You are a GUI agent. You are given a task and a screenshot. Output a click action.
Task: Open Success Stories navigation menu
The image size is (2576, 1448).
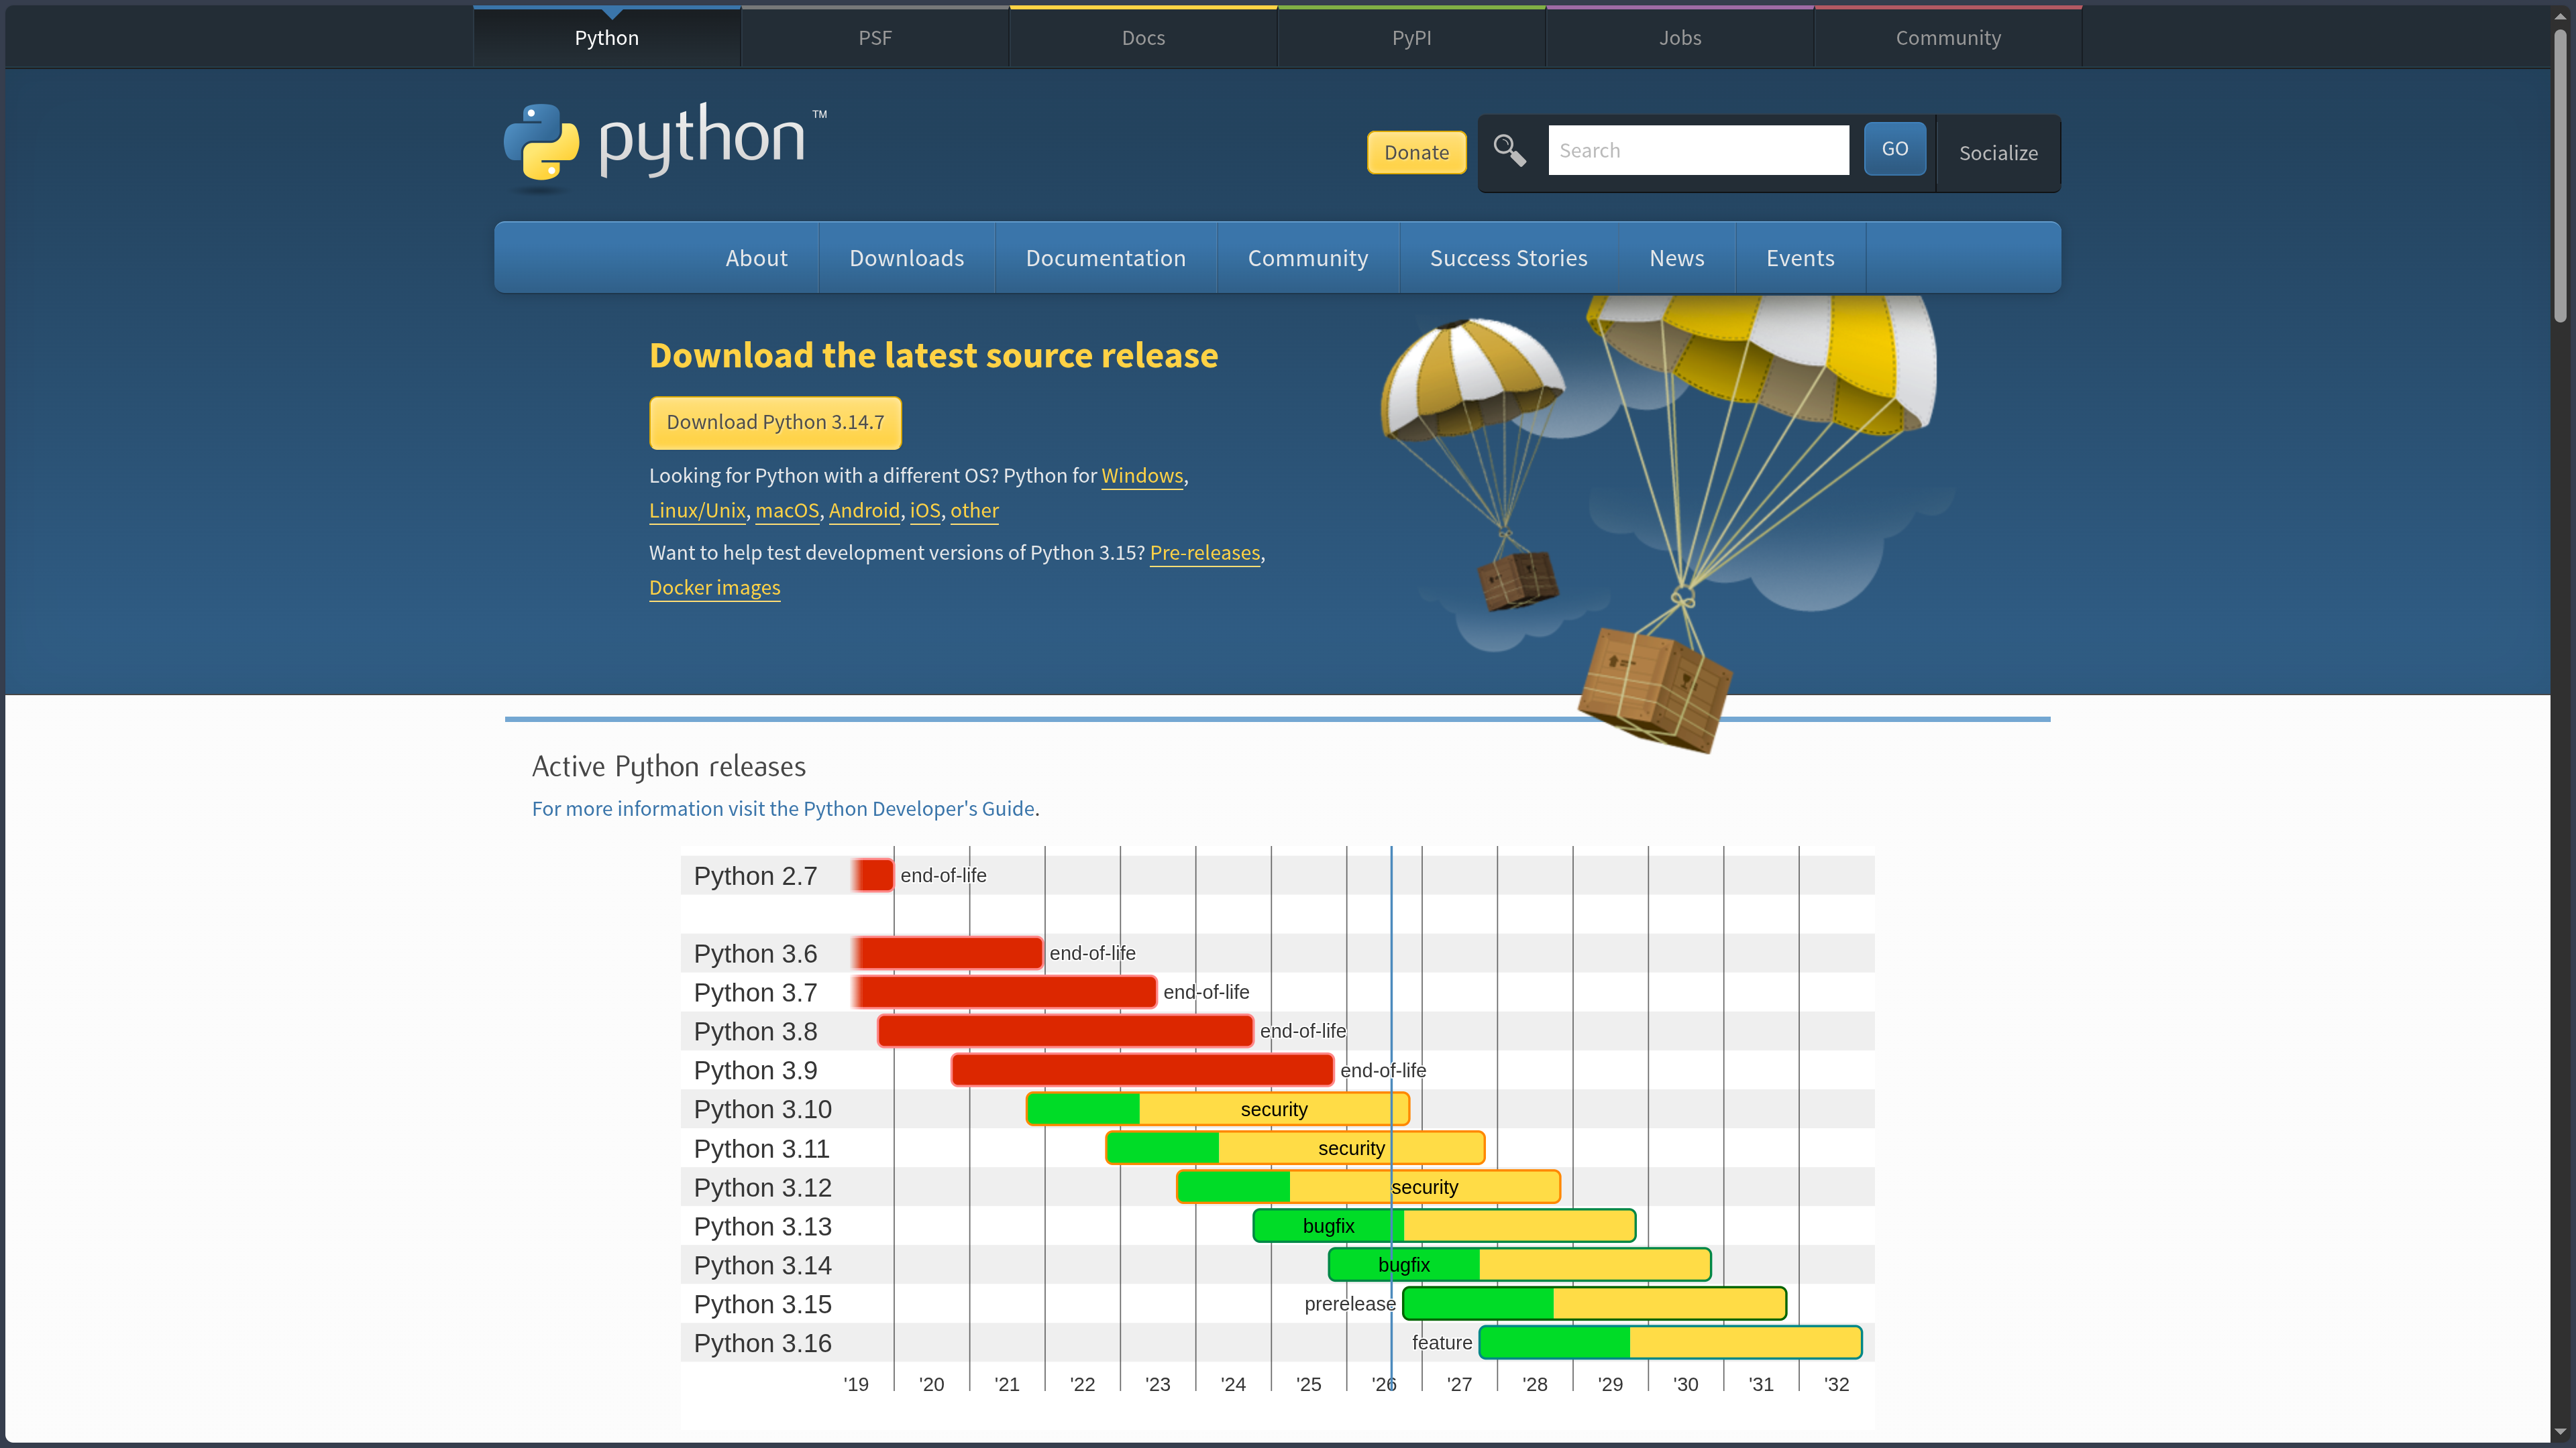point(1508,258)
